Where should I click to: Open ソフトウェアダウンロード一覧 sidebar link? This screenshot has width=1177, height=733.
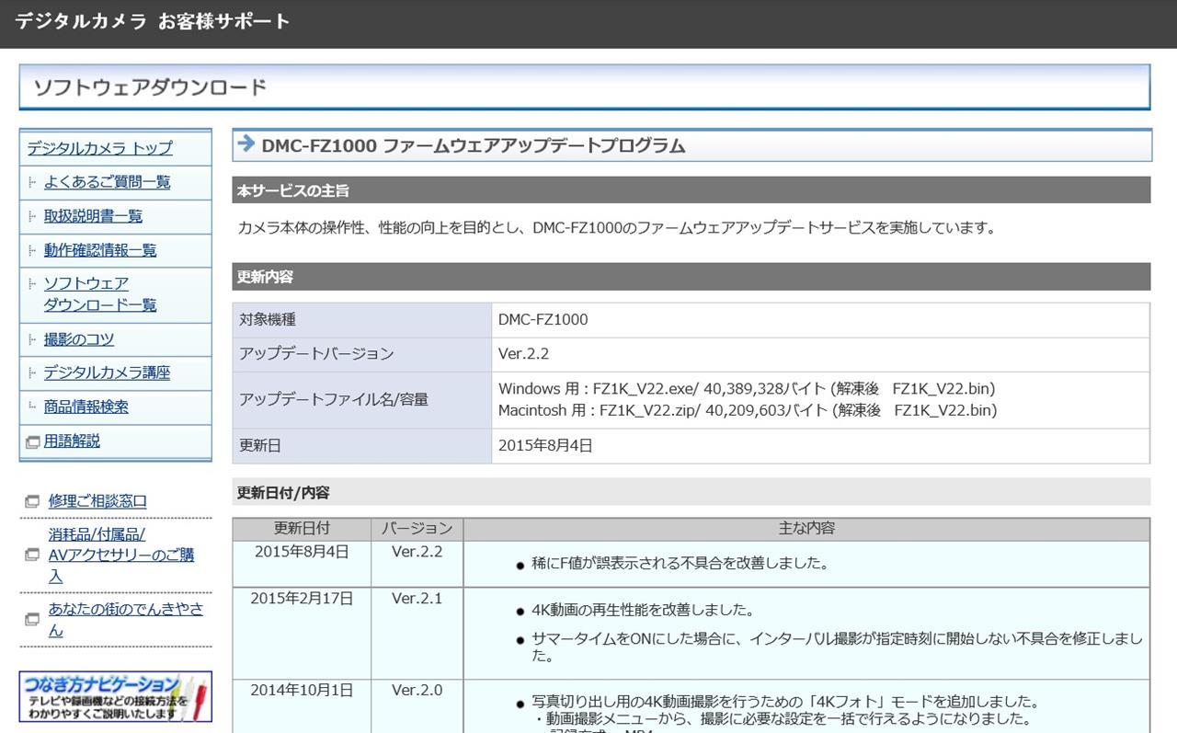coord(100,294)
